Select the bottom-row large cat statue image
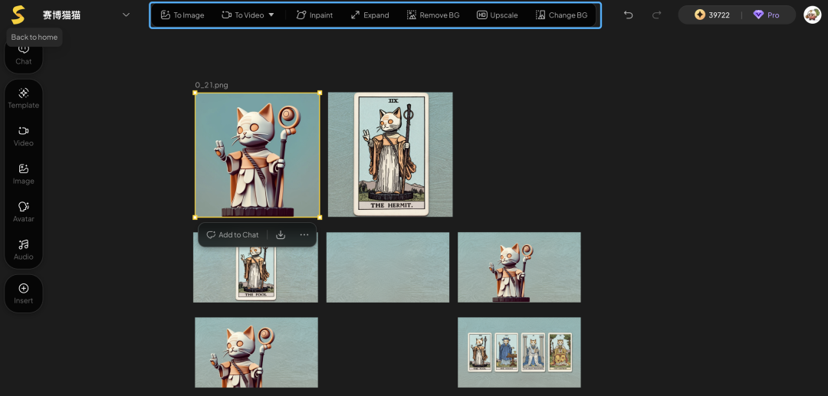The image size is (828, 396). 256,352
